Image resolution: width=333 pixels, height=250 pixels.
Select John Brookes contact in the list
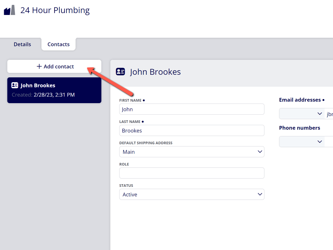(x=55, y=90)
